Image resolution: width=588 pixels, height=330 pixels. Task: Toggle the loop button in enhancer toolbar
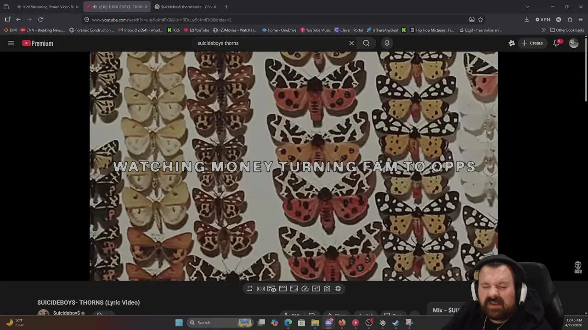[x=250, y=289]
